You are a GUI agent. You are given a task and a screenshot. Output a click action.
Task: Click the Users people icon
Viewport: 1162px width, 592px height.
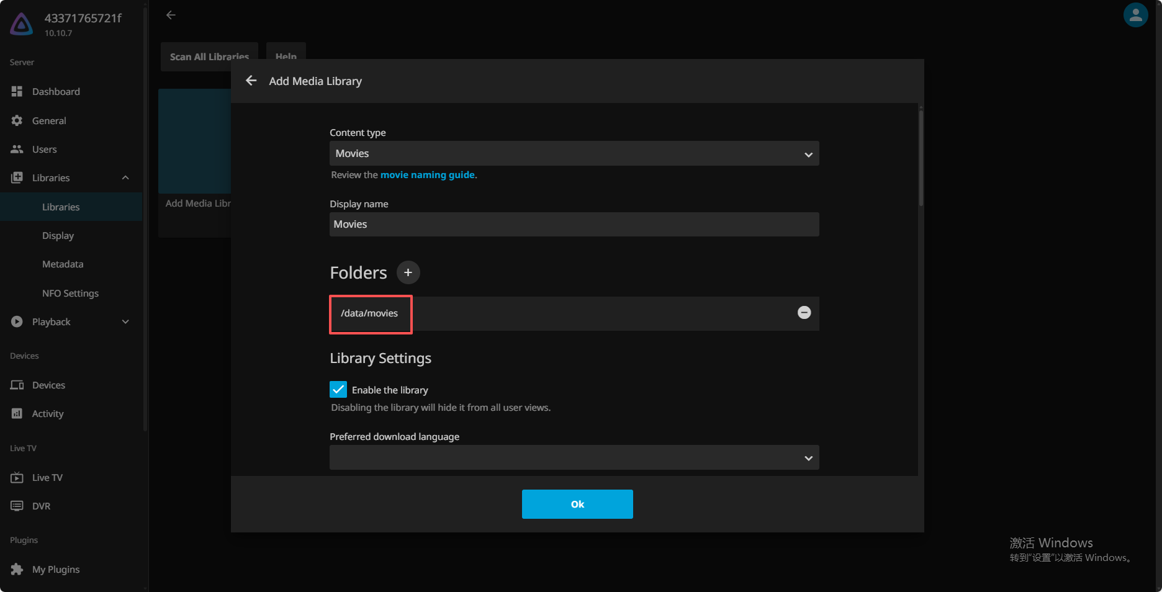point(17,149)
